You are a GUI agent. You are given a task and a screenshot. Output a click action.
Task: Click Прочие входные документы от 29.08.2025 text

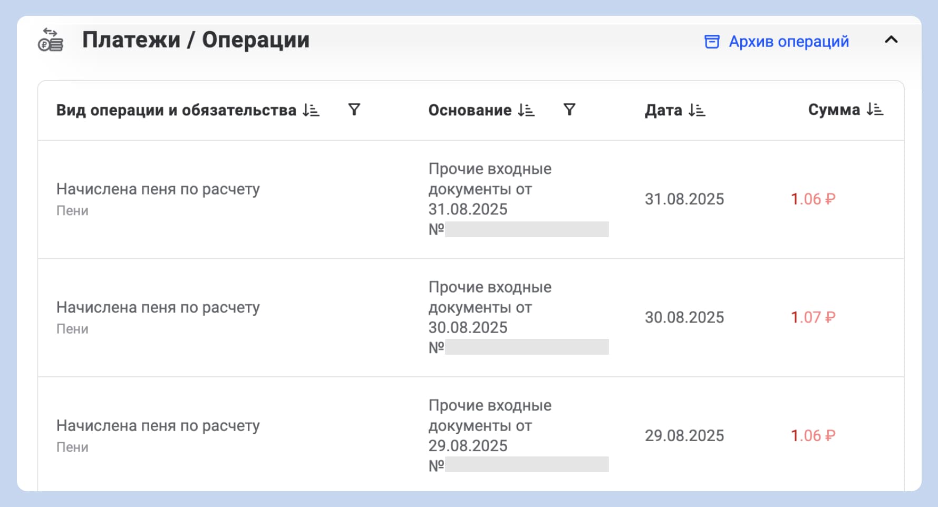489,425
